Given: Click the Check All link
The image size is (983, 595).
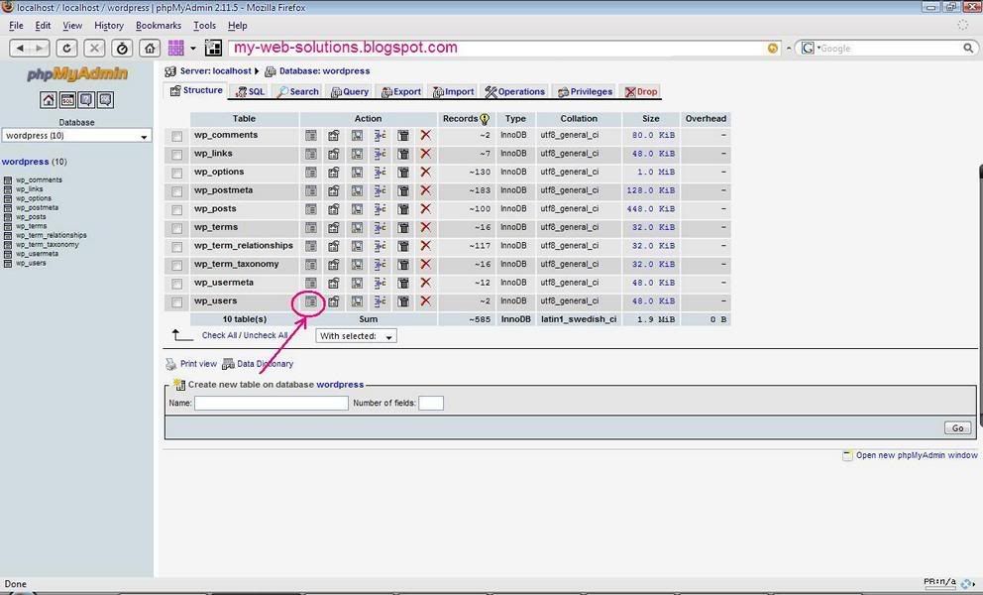Looking at the screenshot, I should coord(219,336).
